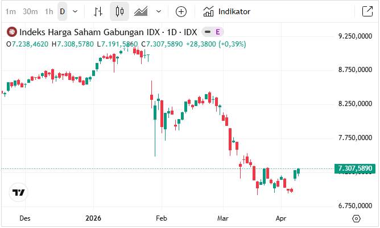
Task: Expand the chart style dropdown chevron
Action: 158,11
